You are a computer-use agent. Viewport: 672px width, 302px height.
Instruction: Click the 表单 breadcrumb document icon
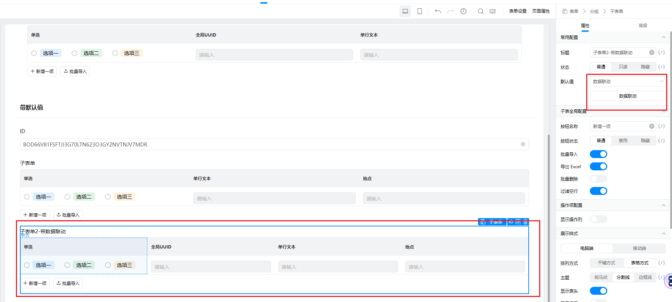pos(565,11)
